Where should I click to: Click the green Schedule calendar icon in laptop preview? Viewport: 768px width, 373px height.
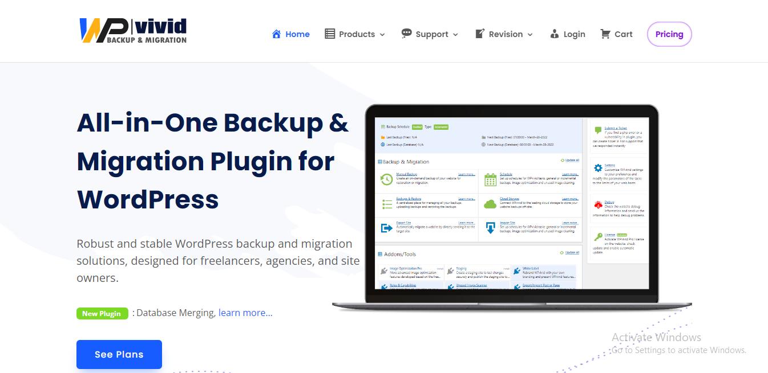[490, 180]
